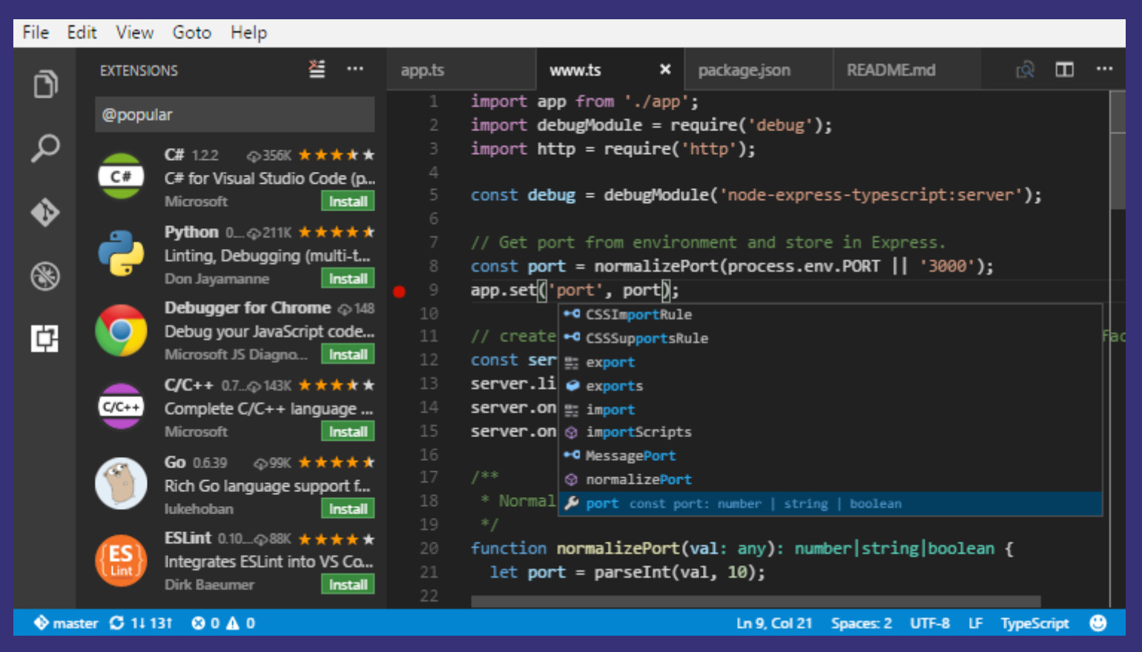Open 'Linting, Debugging (multi-t...' description text

pyautogui.click(x=267, y=256)
